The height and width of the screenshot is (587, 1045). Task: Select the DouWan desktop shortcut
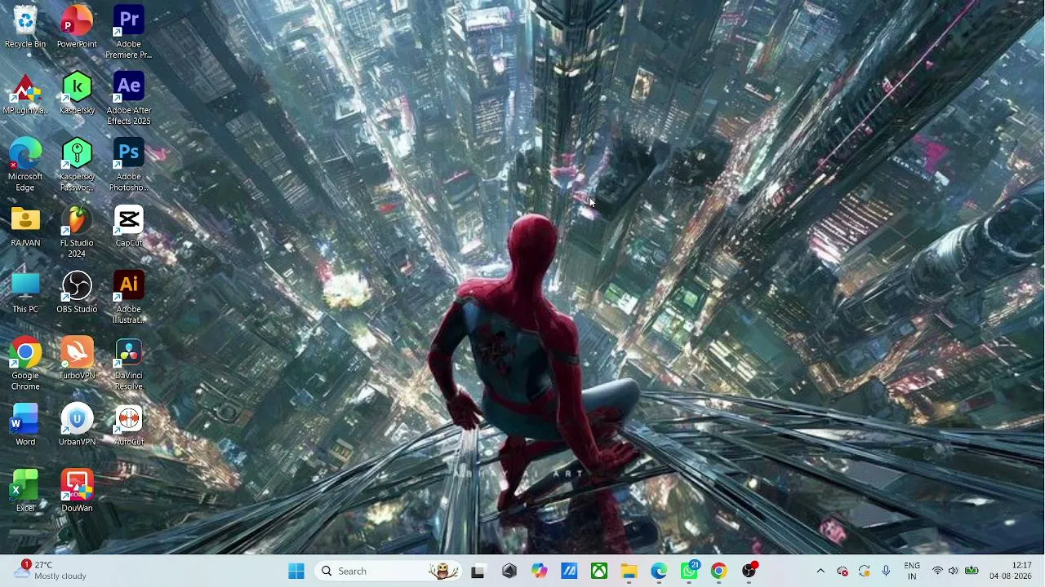click(x=77, y=492)
